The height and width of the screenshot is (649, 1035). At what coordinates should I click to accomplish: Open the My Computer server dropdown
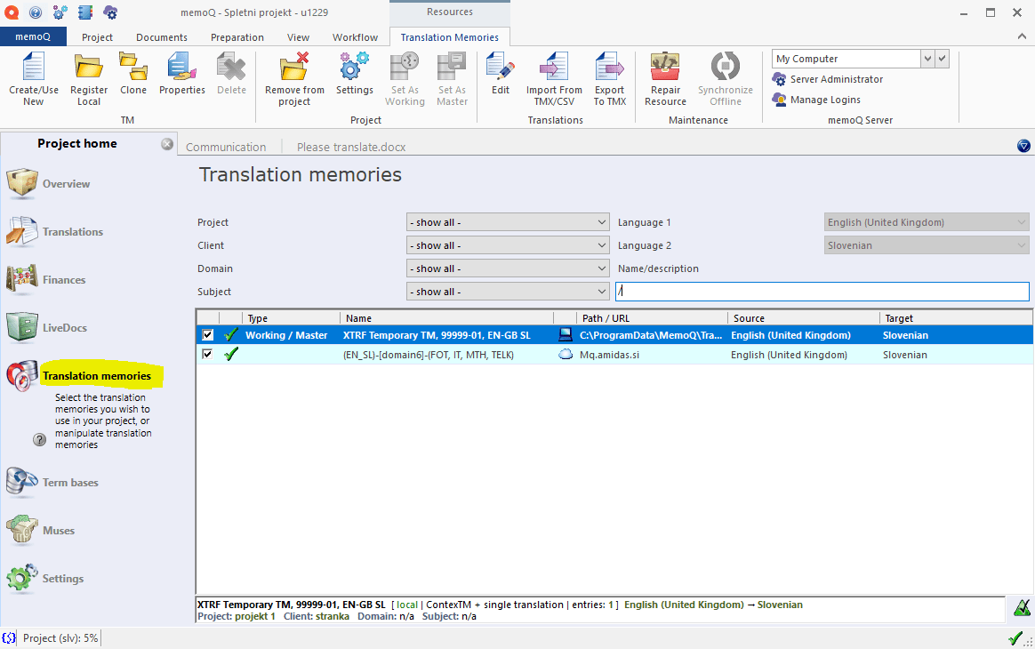tap(927, 59)
